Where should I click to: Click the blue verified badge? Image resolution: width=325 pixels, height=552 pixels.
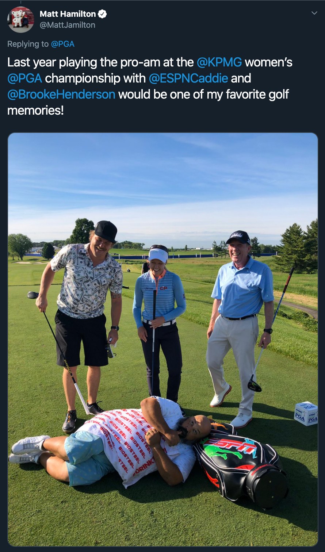103,14
